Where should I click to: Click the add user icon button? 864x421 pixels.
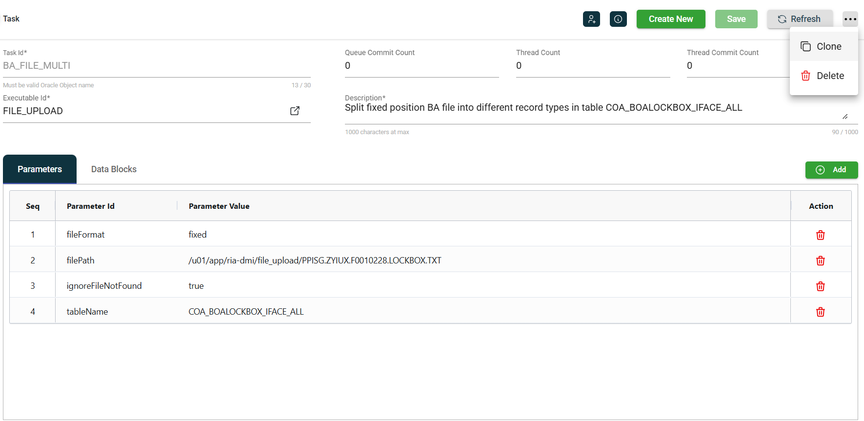click(591, 19)
